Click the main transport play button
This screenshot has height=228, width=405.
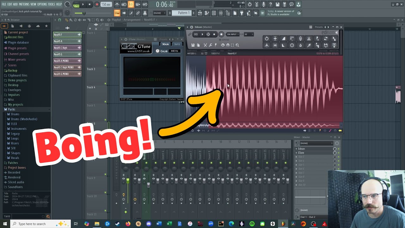[x=83, y=4]
